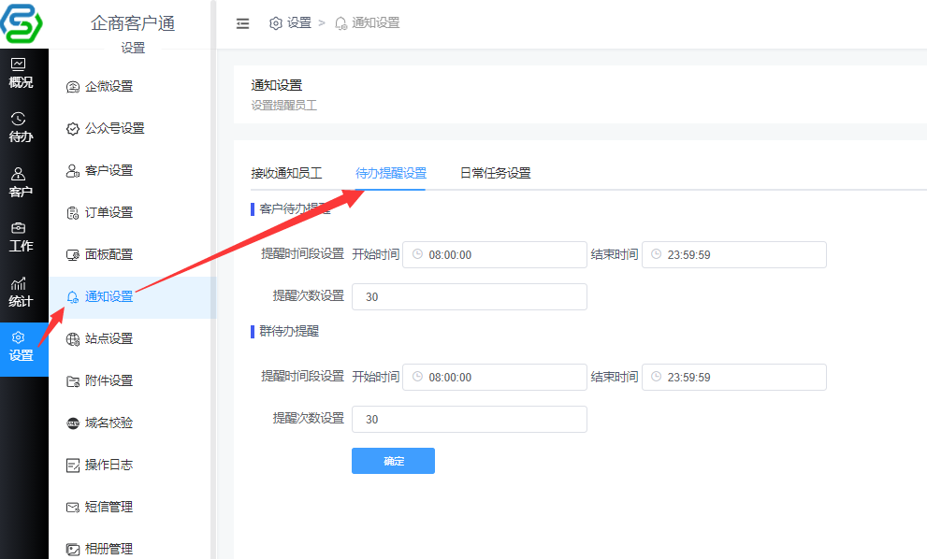This screenshot has height=559, width=927.
Task: Click the 企微设置 menu icon
Action: click(x=72, y=87)
